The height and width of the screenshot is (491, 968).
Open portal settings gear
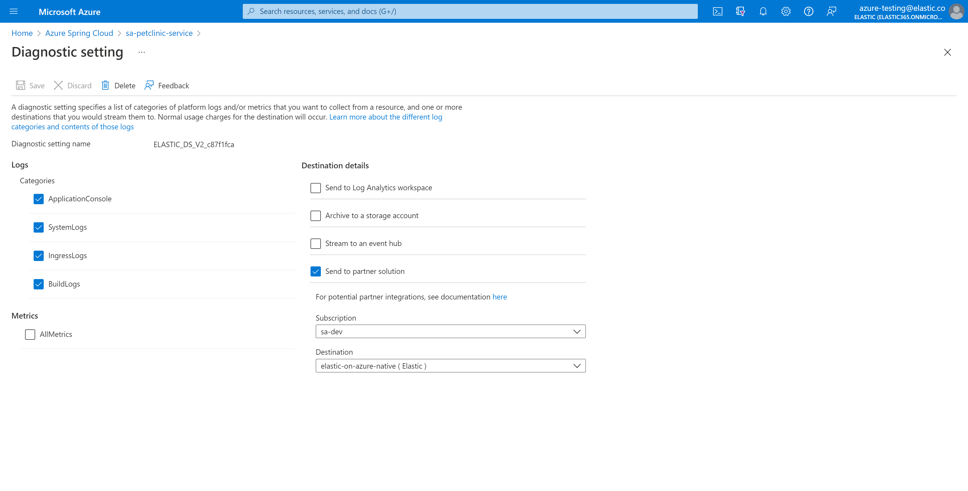(x=786, y=11)
